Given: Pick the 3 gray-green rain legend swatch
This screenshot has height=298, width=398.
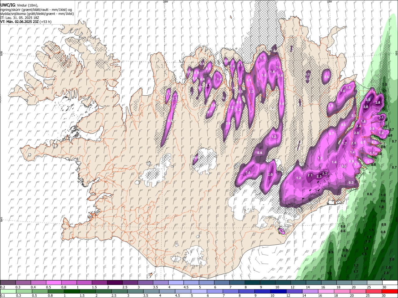Looking at the screenshot, I should (x=135, y=291).
